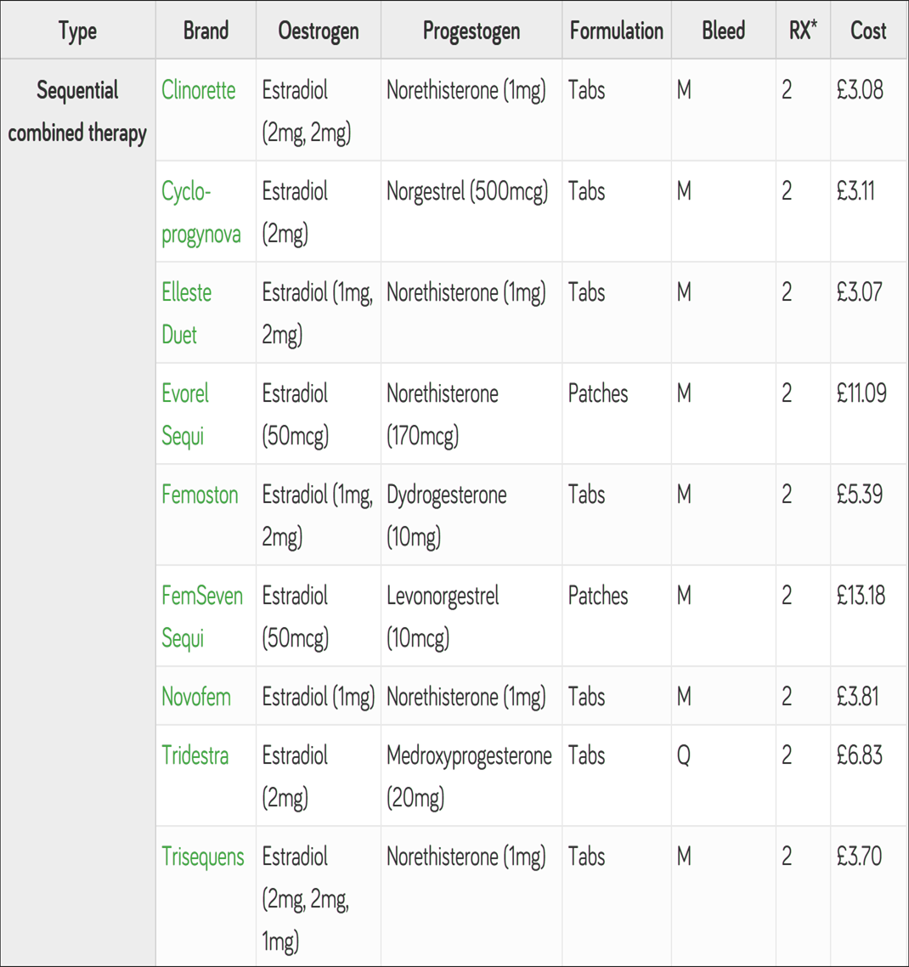Open the FemSeven Sequi link
Image resolution: width=909 pixels, height=967 pixels.
[202, 617]
